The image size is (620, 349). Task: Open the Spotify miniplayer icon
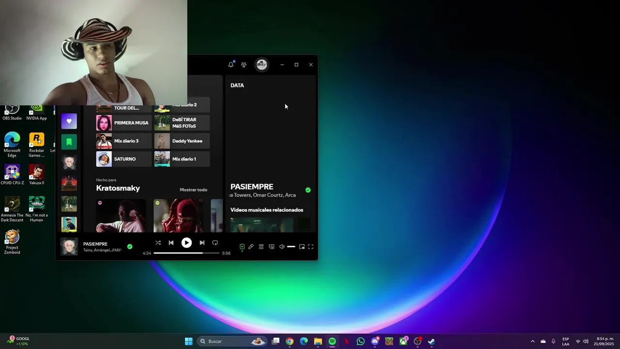tap(302, 247)
